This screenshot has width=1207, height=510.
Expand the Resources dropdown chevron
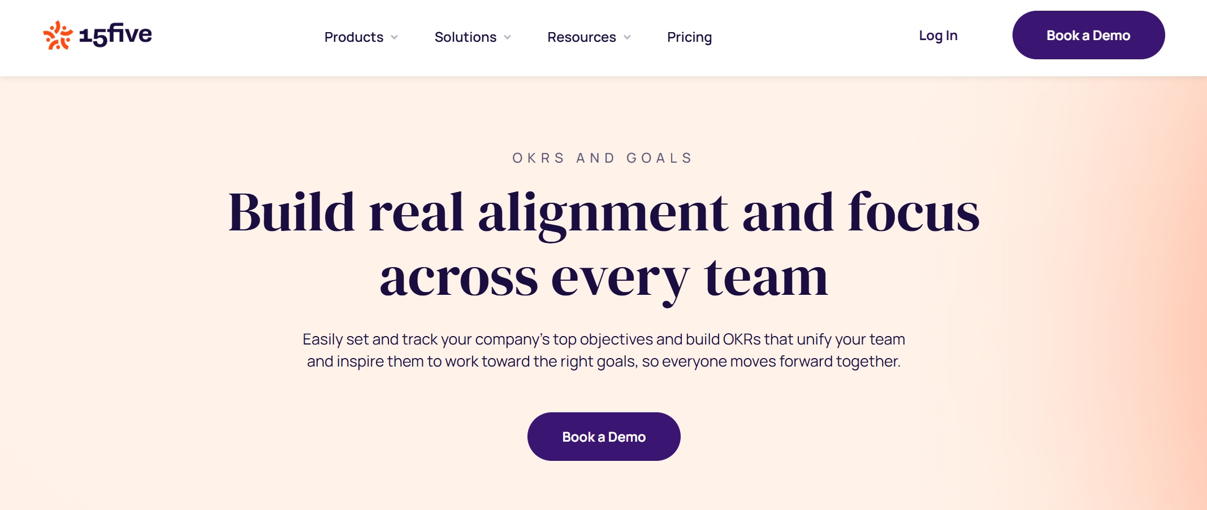click(626, 37)
